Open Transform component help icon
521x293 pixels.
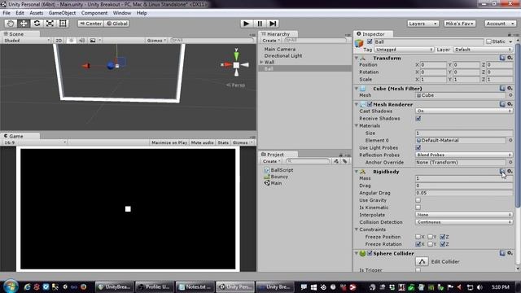pyautogui.click(x=502, y=58)
